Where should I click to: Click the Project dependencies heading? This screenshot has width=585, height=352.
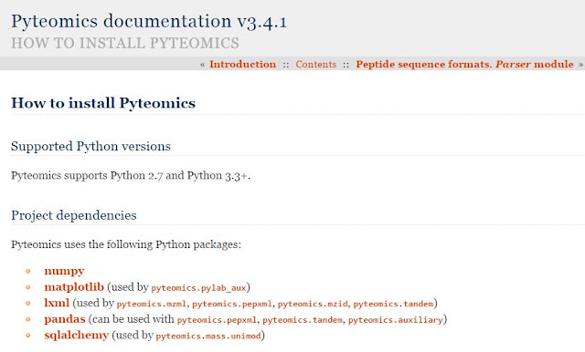(x=74, y=215)
